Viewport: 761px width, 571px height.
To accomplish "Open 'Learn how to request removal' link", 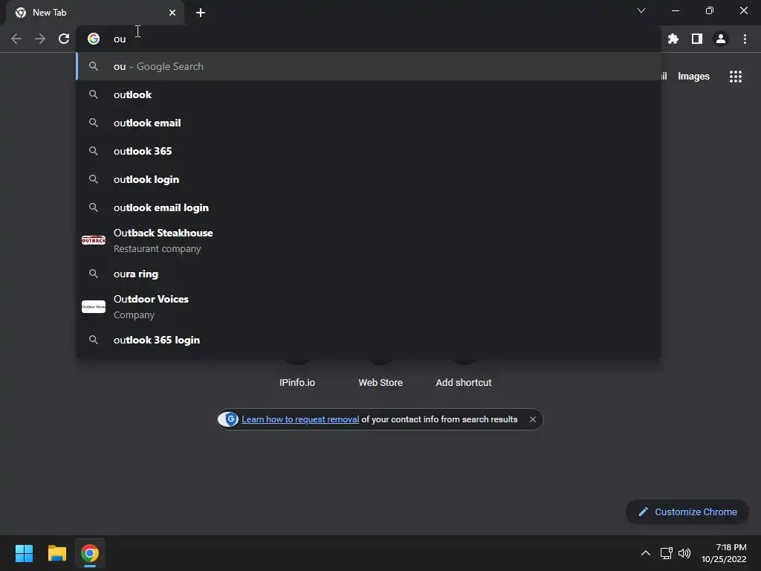I will (x=300, y=419).
